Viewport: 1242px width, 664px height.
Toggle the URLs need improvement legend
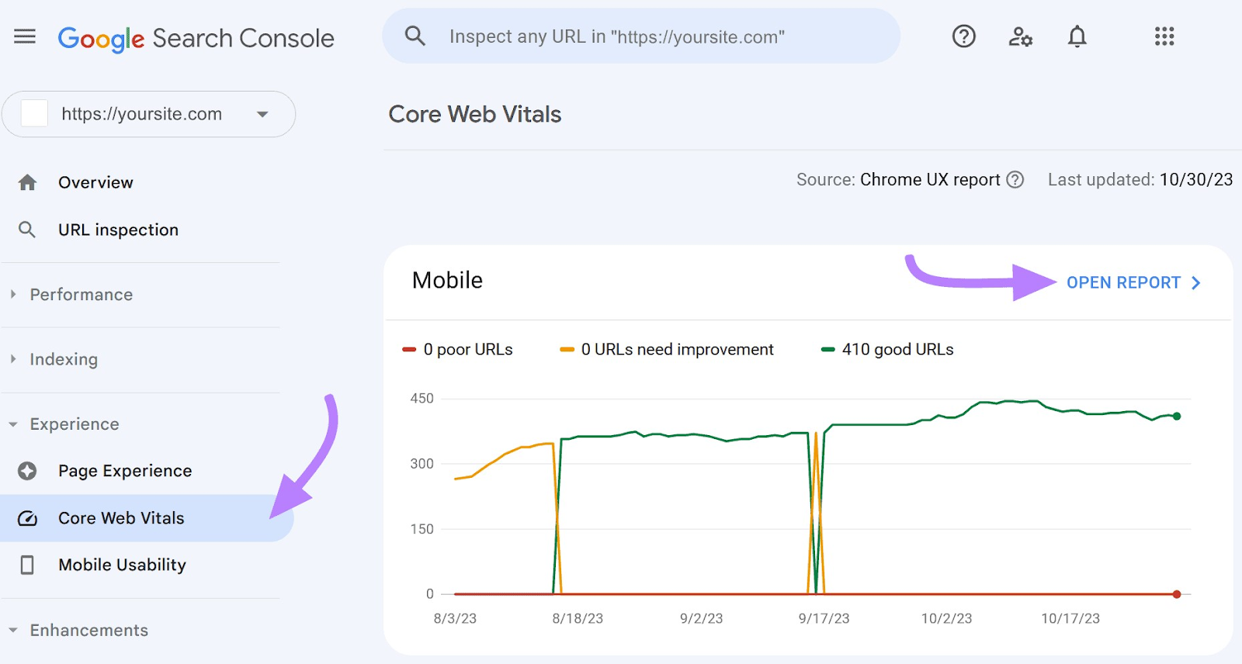tap(667, 350)
